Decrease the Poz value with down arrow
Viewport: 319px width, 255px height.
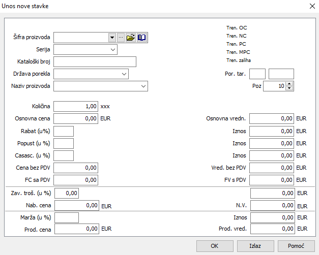pyautogui.click(x=289, y=88)
